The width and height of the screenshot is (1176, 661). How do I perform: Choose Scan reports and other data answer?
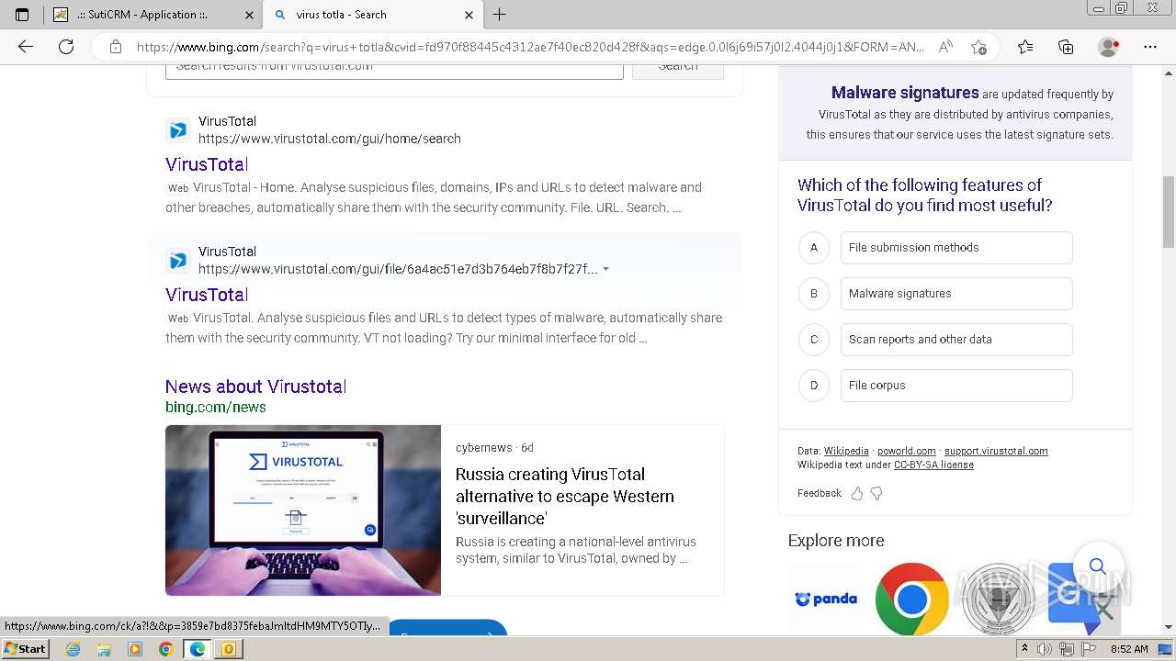click(956, 340)
